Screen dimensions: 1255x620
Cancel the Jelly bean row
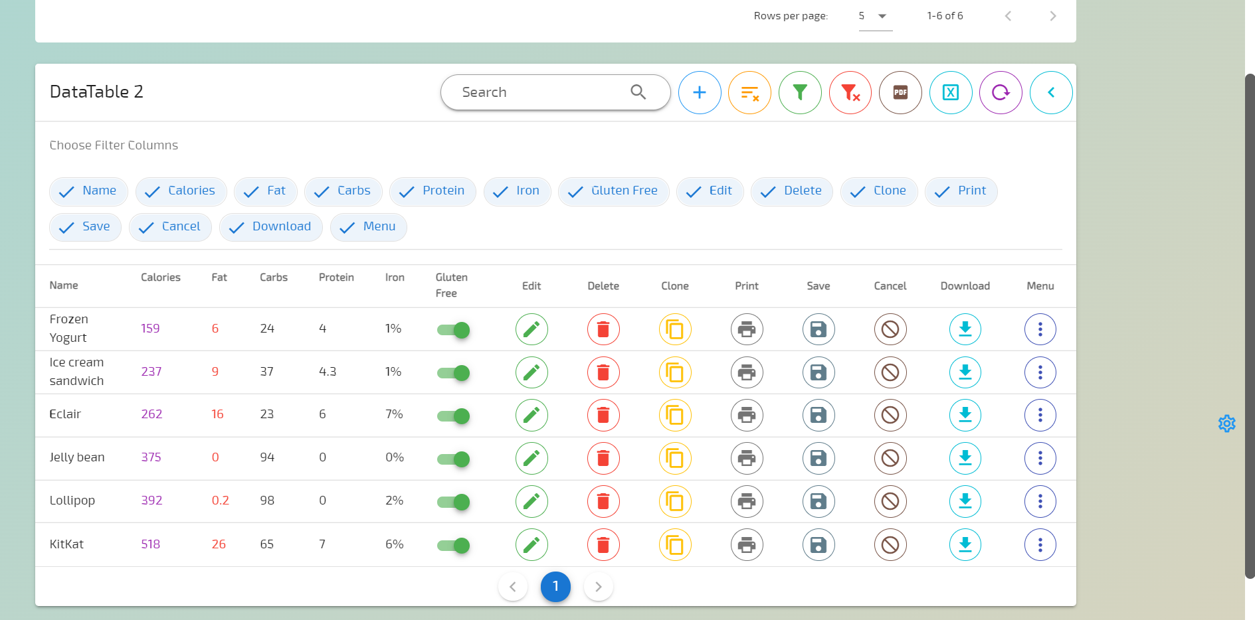tap(890, 458)
